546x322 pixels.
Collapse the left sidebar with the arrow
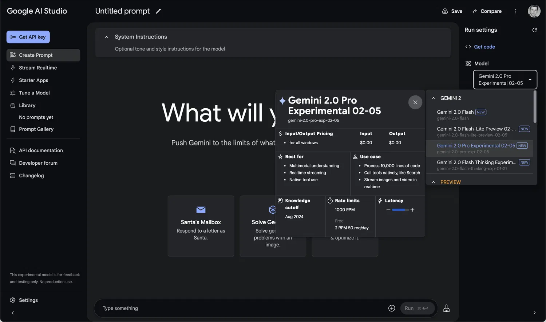13,313
